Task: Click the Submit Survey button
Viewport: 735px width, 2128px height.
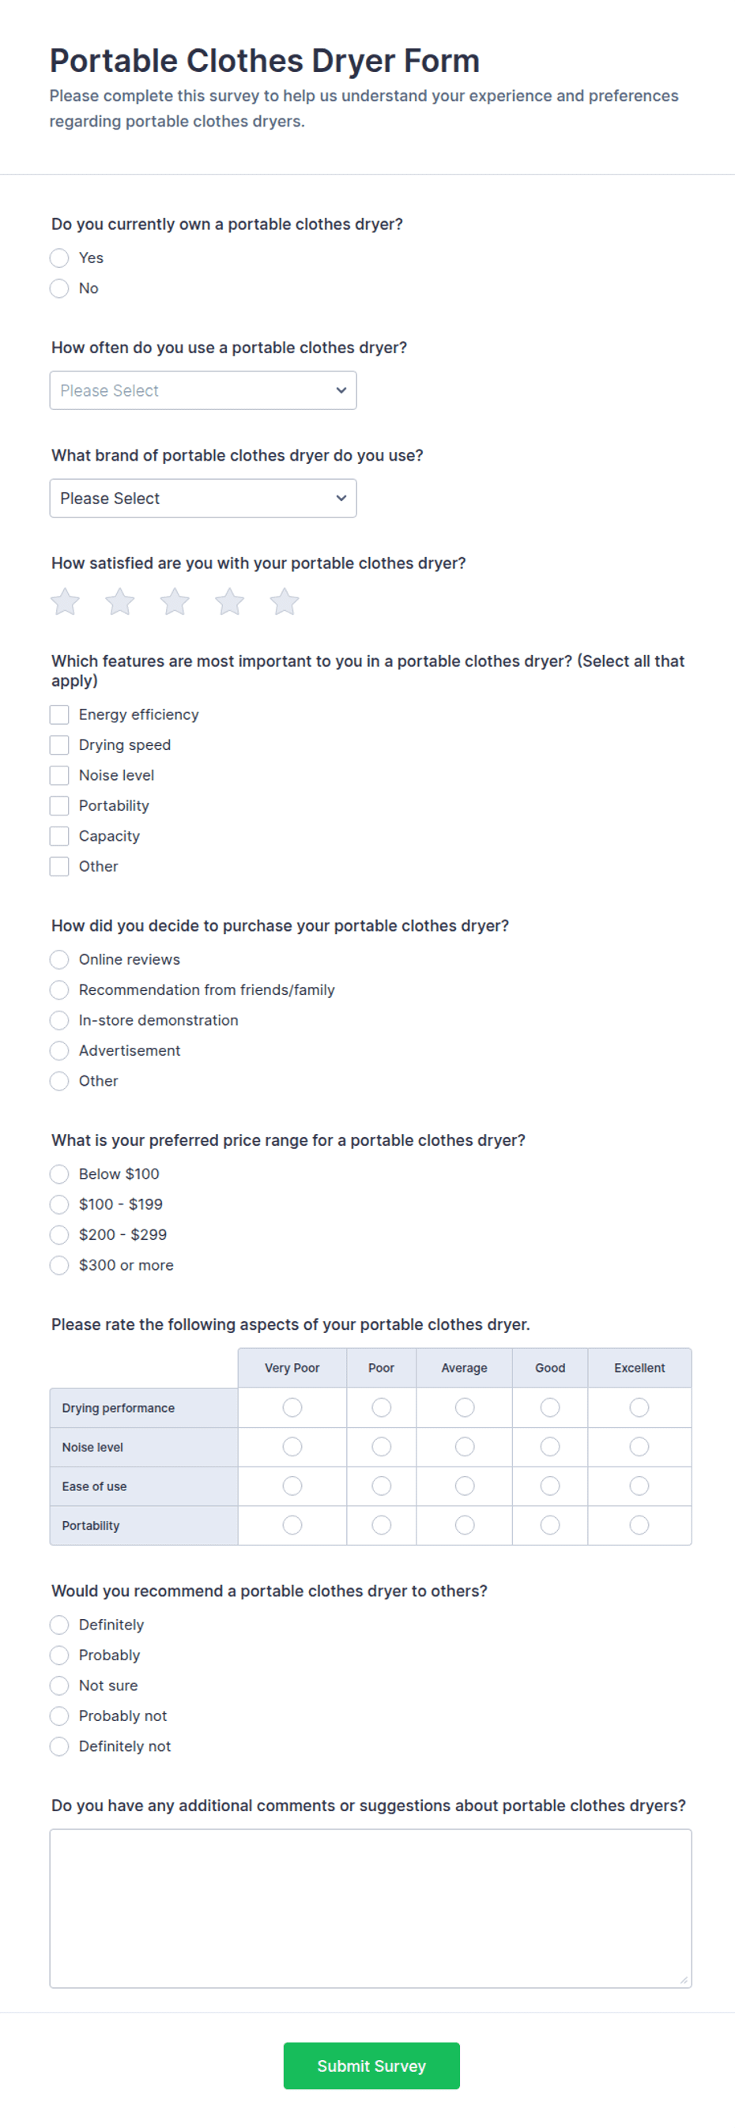Action: point(371,2066)
